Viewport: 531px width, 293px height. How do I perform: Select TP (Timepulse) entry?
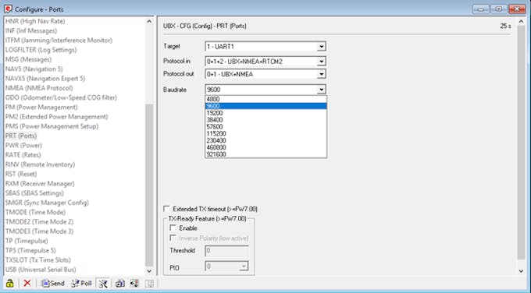[x=27, y=241]
